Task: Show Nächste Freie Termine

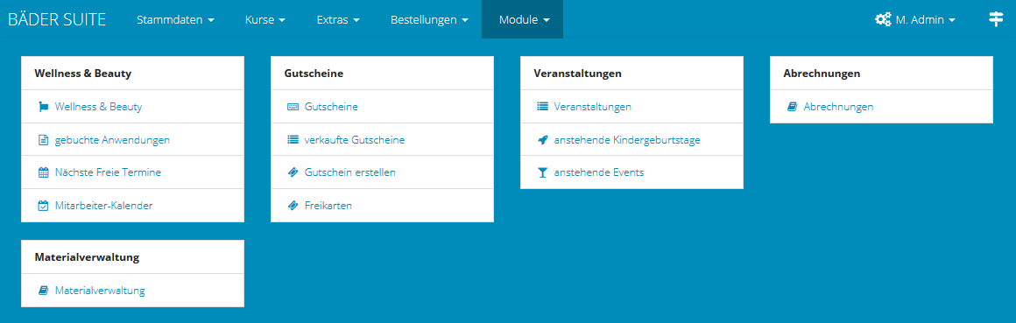Action: 109,172
